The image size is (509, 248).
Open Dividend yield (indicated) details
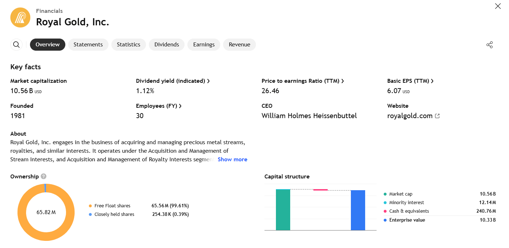coord(173,81)
